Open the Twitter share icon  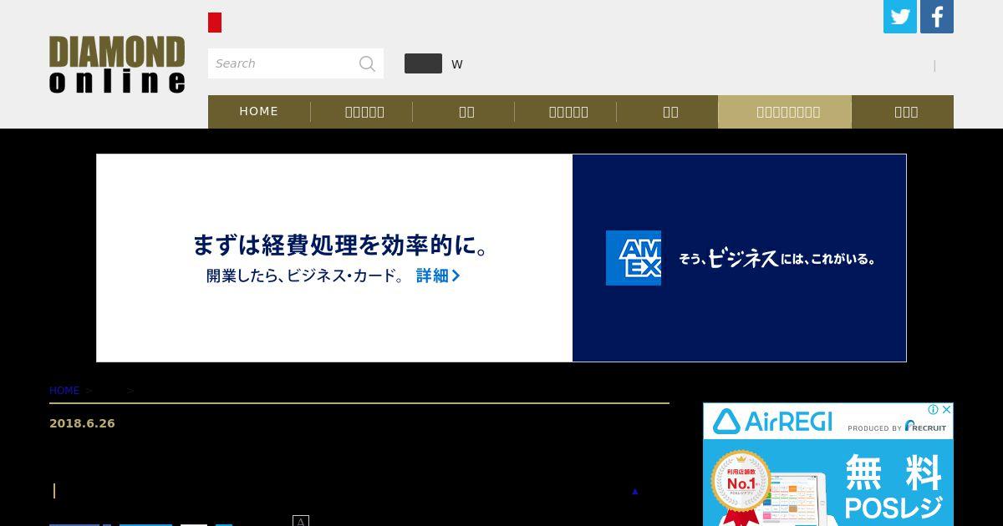900,17
